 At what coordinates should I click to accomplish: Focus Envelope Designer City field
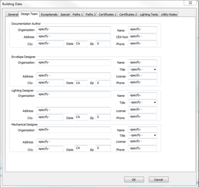tap(50, 83)
